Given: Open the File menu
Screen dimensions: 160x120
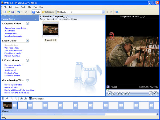Looking at the screenshot, I should pyautogui.click(x=5, y=7).
